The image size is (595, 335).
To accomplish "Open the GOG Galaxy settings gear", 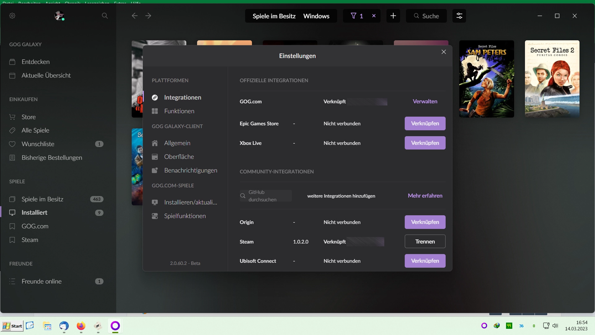I will [x=12, y=16].
